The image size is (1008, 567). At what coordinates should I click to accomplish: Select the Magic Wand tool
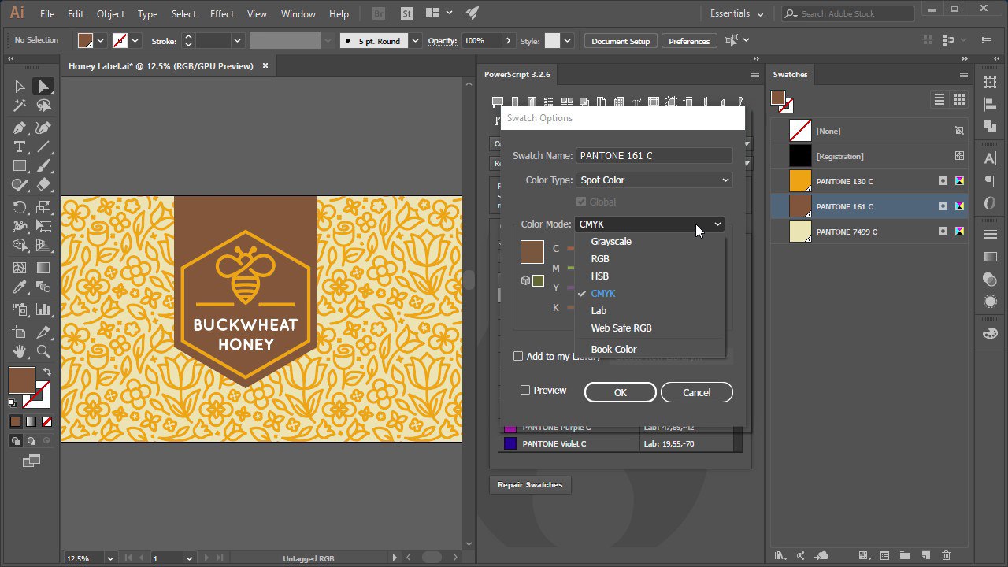click(x=20, y=106)
